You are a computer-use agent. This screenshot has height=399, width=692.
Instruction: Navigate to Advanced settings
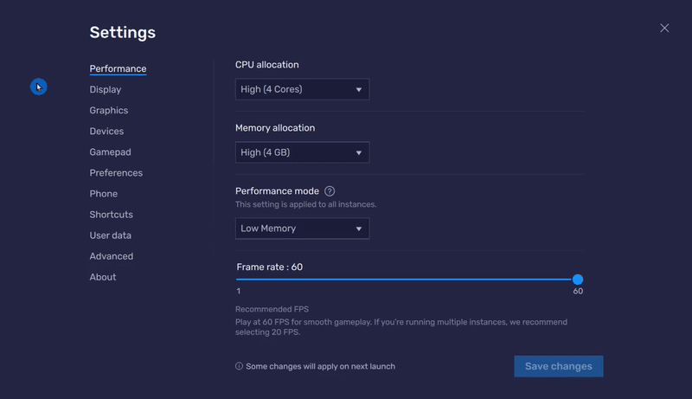click(x=112, y=256)
